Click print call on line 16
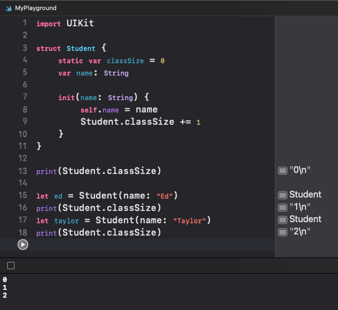 tap(46, 208)
